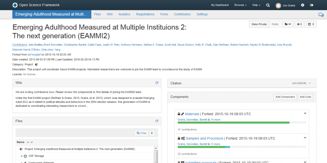Click the Materials contributions progress bar

pos(242,122)
